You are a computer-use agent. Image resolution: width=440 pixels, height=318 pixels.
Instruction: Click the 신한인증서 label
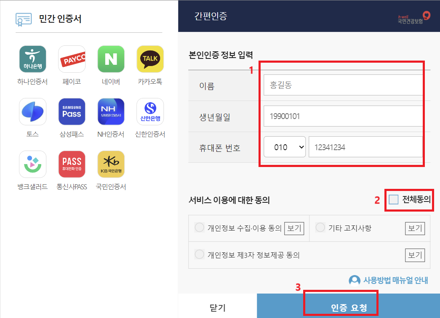150,134
